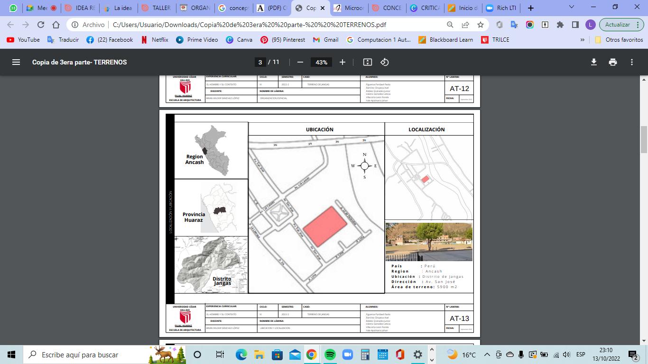Click the ESP language indicator
This screenshot has width=648, height=364.
pyautogui.click(x=581, y=355)
